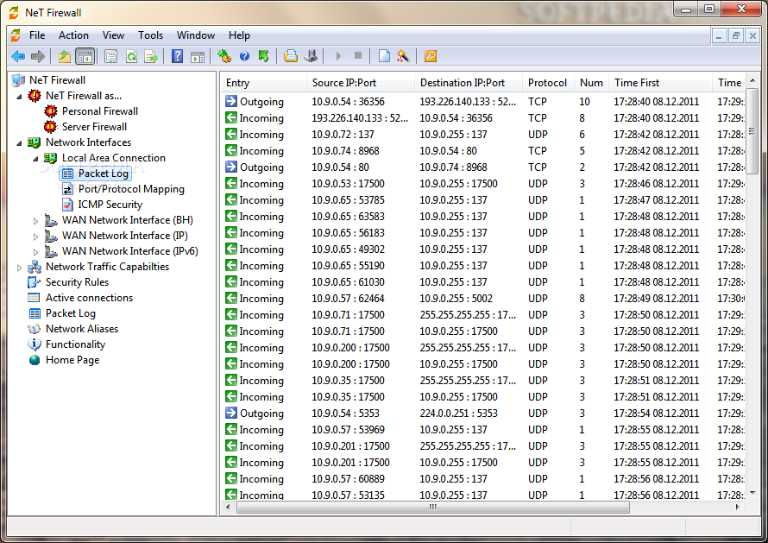Select outgoing row to 224.0.0.251 : 5353
768x543 pixels.
483,414
